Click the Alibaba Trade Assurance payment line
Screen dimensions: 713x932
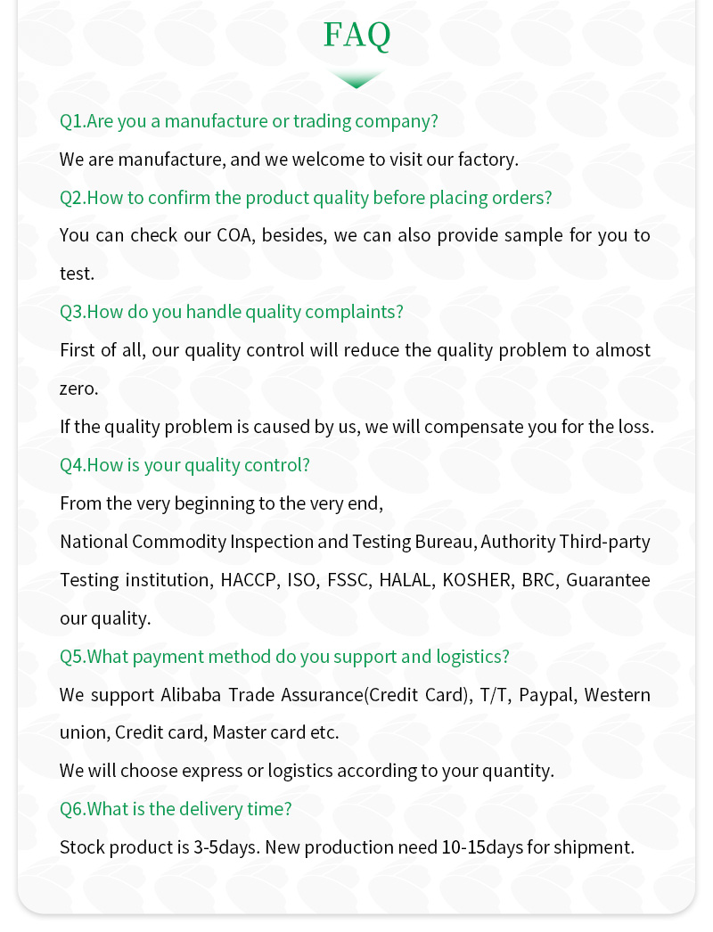coord(355,695)
